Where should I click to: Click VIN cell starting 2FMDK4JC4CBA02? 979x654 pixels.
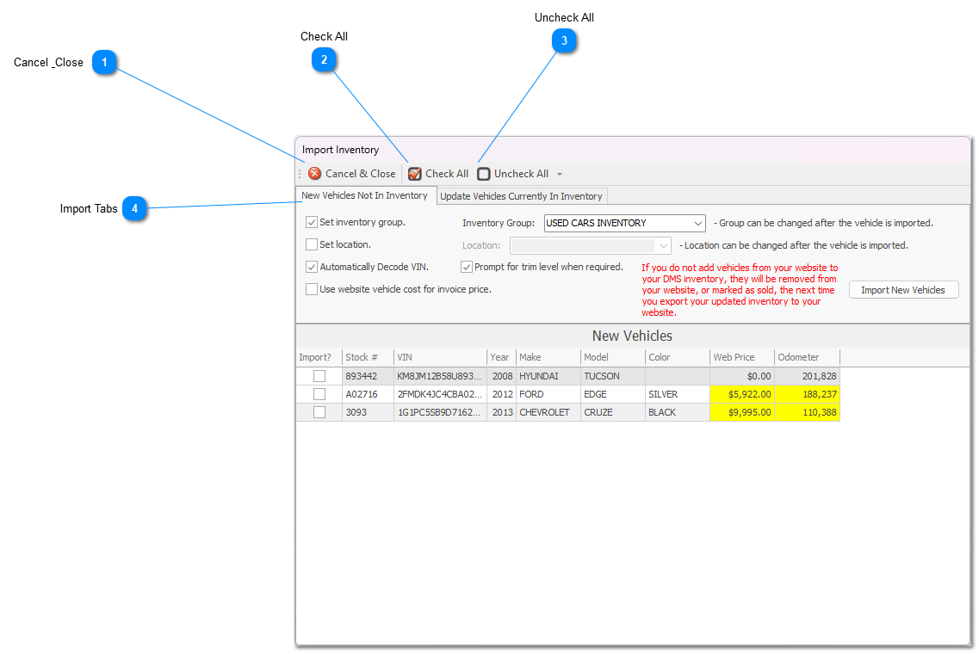click(x=440, y=394)
